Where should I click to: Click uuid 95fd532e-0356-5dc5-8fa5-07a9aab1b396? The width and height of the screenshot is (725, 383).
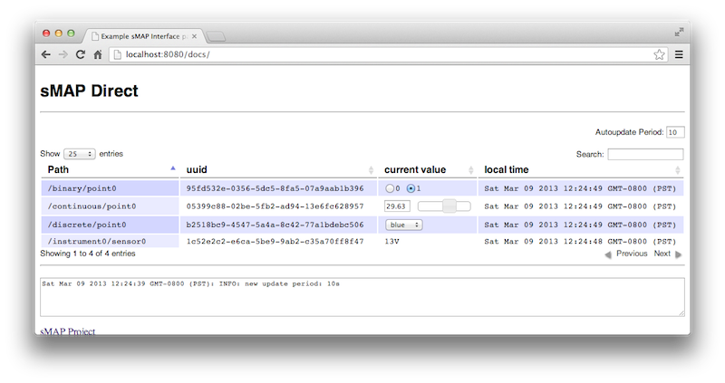[275, 188]
